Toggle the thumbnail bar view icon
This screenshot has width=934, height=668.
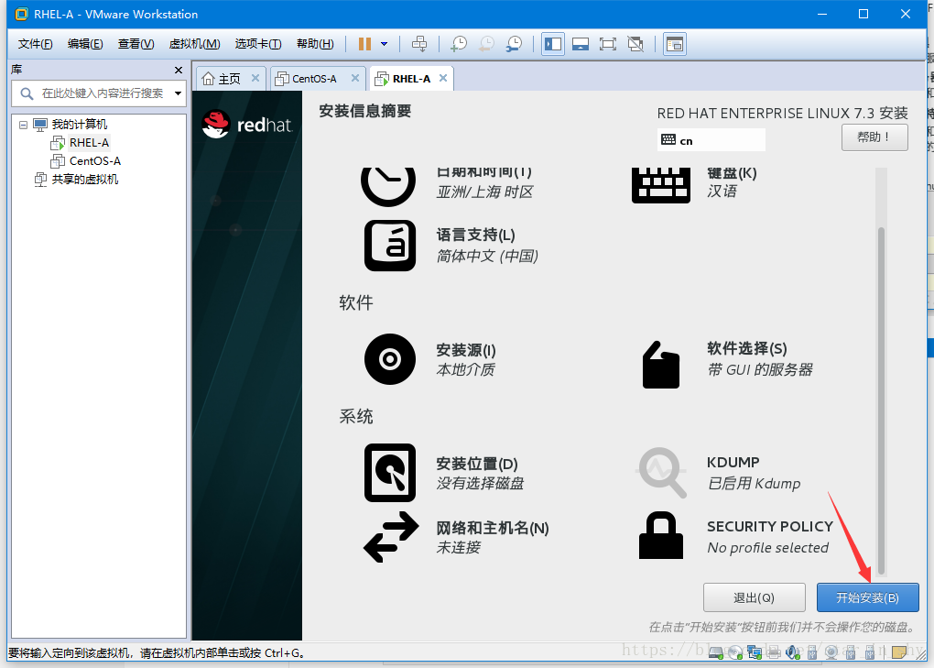click(x=581, y=44)
